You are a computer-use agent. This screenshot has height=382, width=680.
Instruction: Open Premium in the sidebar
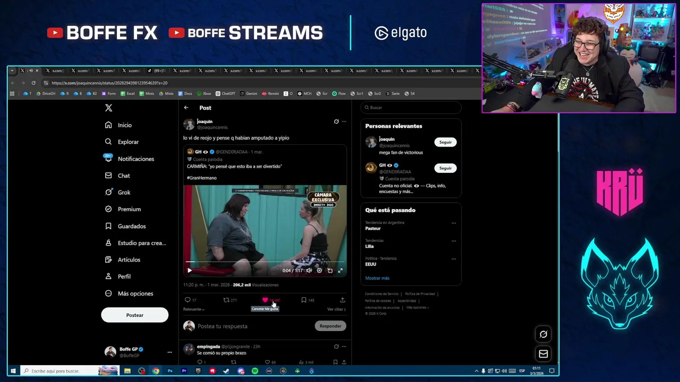click(x=123, y=209)
